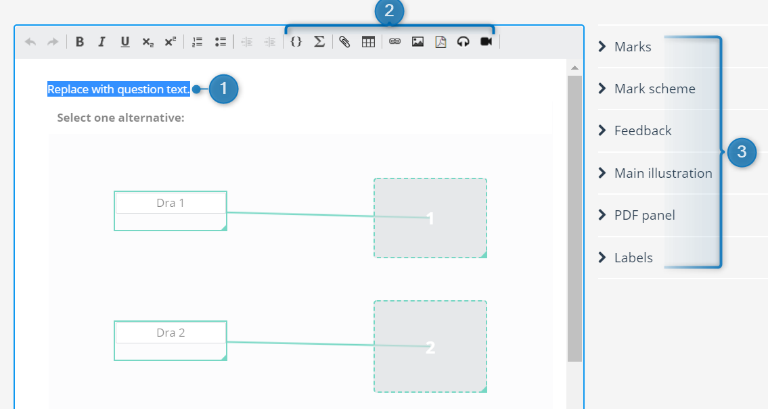Underline the selected text
Image resolution: width=768 pixels, height=409 pixels.
click(125, 42)
